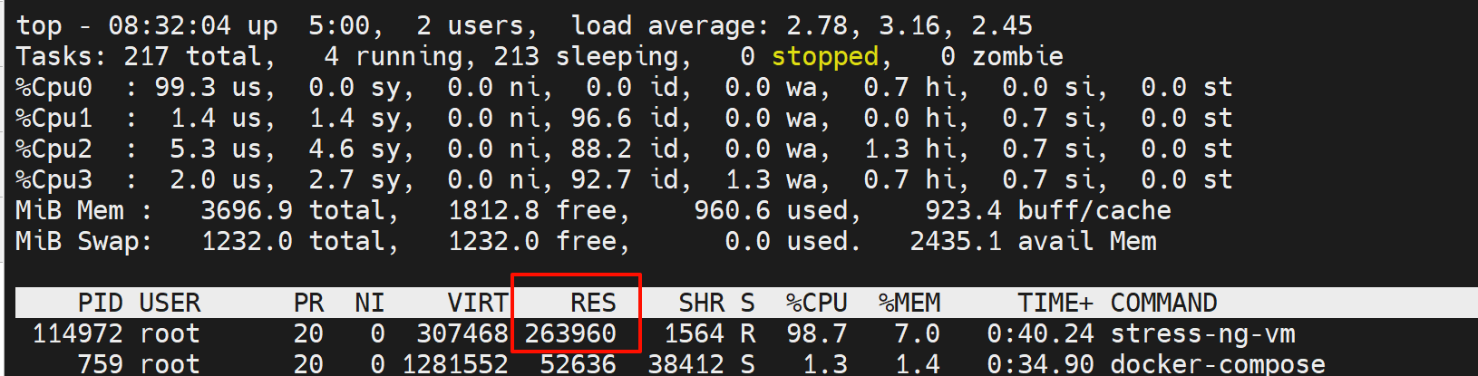
Task: Select the TIME+ column header
Action: click(1055, 303)
